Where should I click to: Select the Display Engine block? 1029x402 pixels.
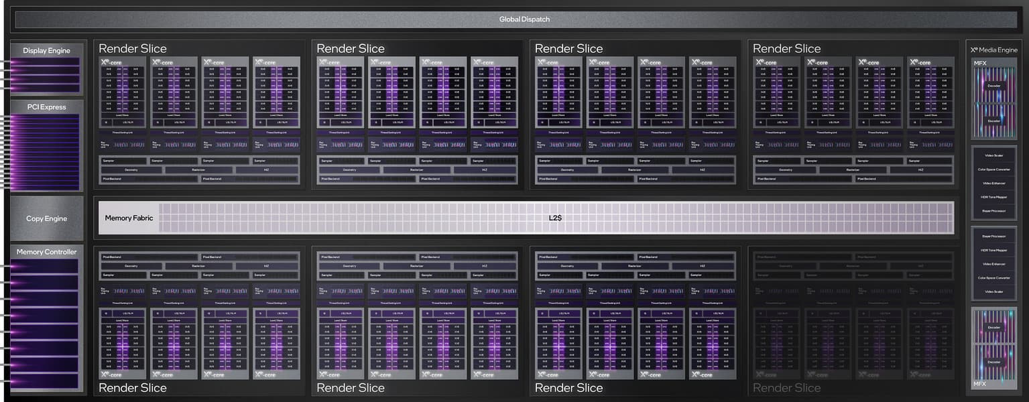tap(46, 50)
